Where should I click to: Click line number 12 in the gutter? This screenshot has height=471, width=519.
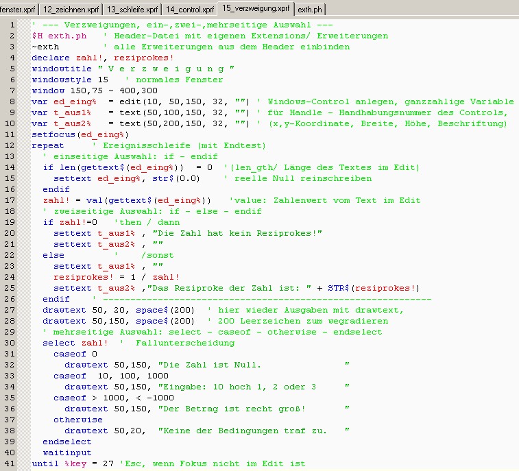click(x=11, y=145)
